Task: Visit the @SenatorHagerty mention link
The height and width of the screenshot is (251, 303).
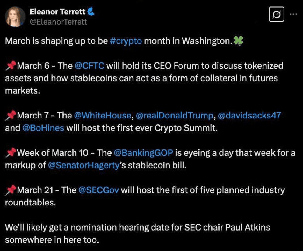Action: tap(83, 165)
